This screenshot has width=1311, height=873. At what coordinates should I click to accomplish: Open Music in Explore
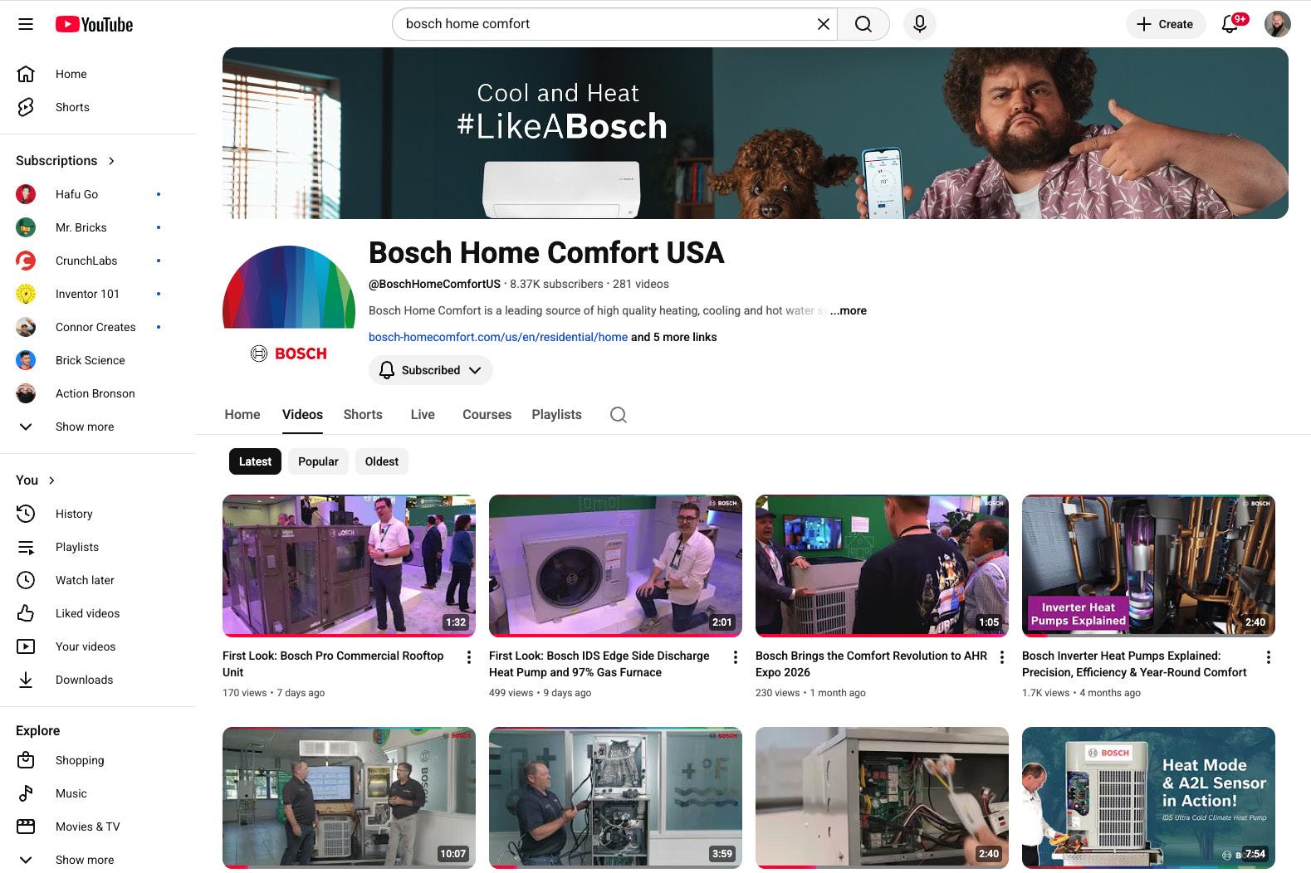click(98, 793)
